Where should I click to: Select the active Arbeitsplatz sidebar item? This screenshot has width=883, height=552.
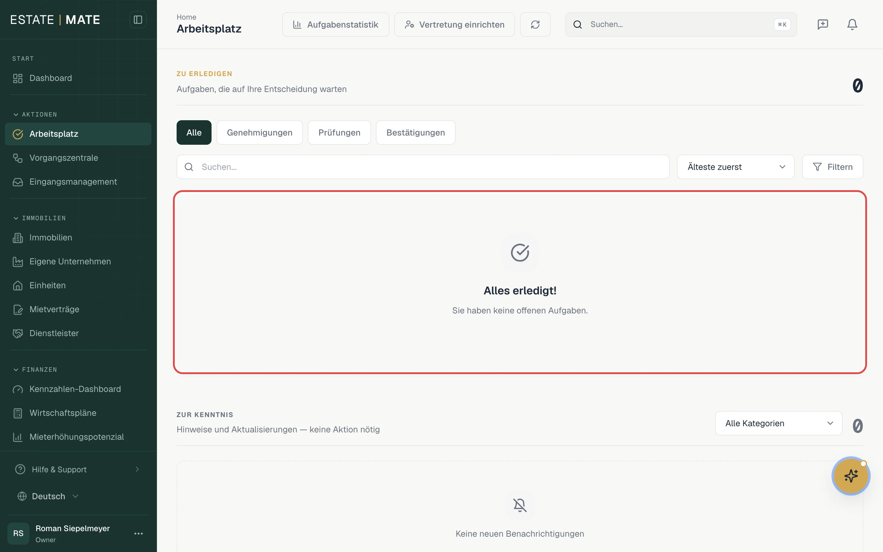click(78, 134)
